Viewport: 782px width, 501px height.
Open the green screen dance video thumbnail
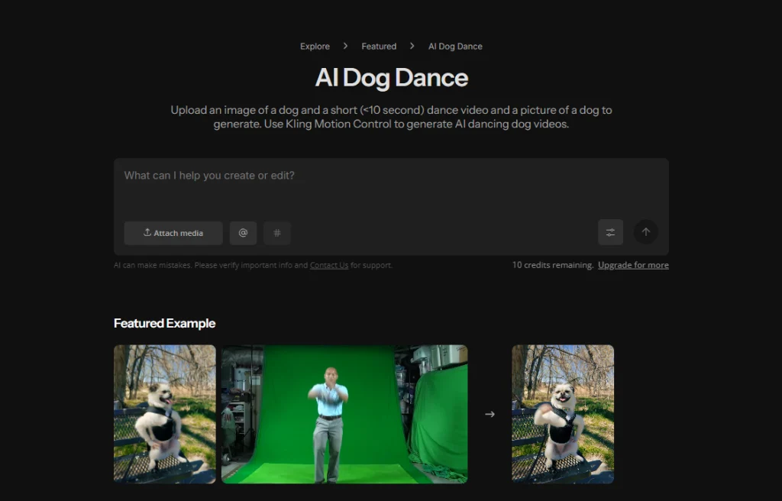(344, 414)
